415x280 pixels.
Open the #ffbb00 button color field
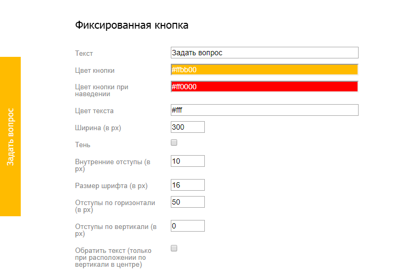pos(264,70)
